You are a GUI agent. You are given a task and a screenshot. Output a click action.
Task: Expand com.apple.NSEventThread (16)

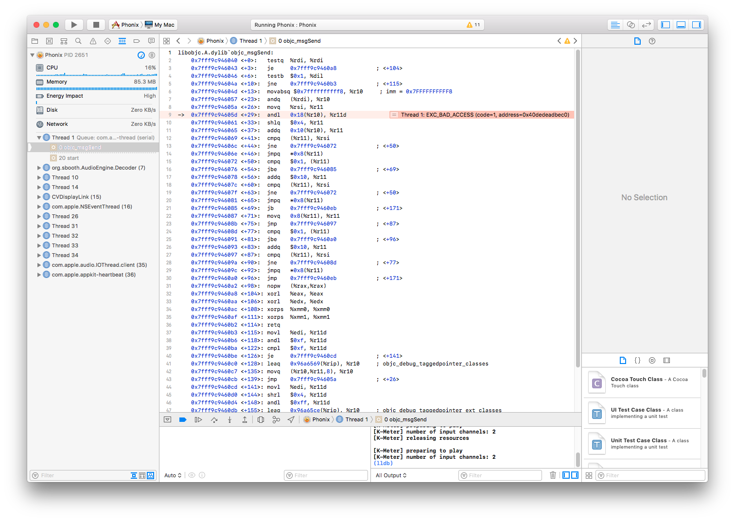coord(39,207)
